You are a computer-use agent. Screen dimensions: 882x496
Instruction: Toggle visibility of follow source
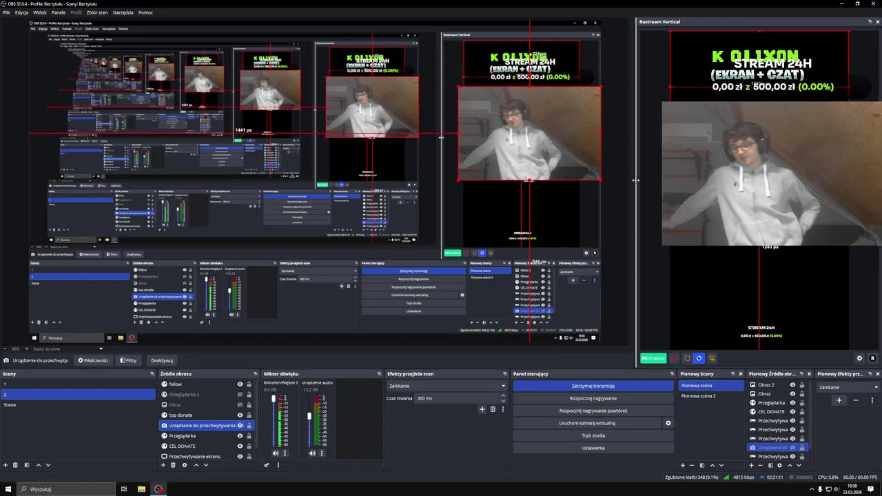tap(240, 384)
